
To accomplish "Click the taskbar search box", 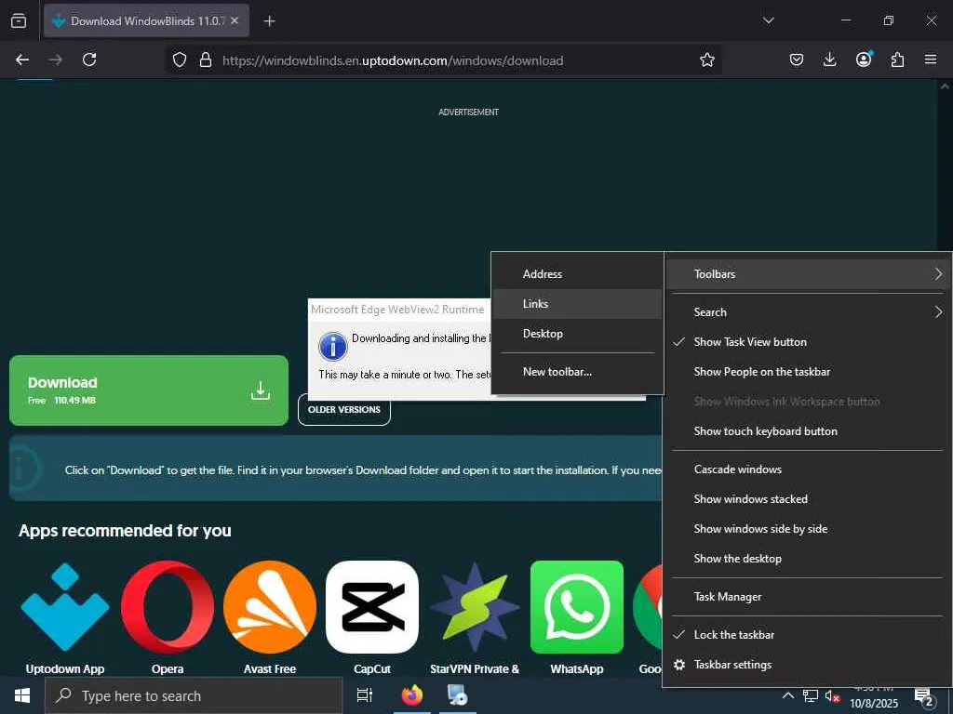I will 194,695.
